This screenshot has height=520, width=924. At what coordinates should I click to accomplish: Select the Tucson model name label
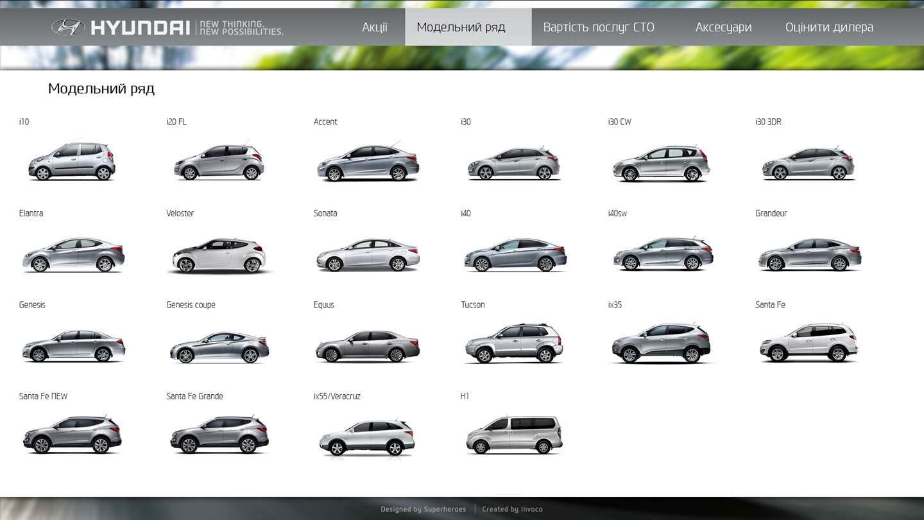pyautogui.click(x=473, y=305)
